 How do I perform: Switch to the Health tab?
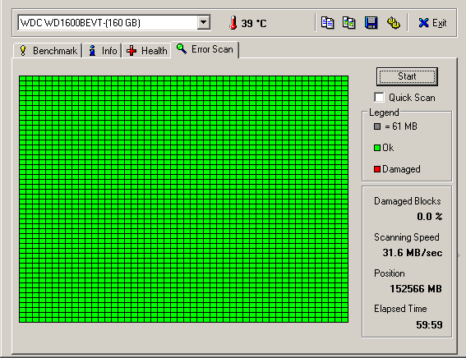tap(147, 51)
